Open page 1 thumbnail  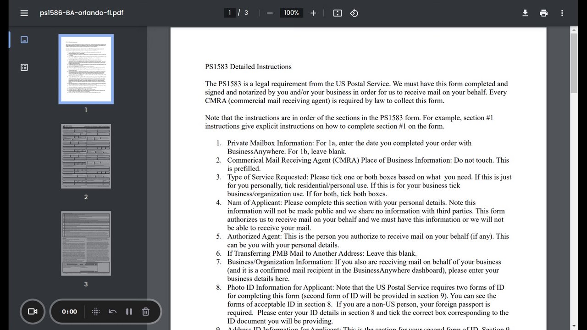(86, 69)
